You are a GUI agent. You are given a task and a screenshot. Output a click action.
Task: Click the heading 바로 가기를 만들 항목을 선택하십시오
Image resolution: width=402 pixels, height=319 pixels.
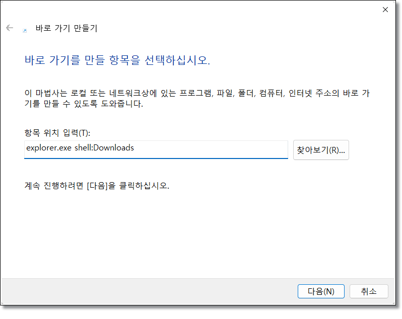coord(117,60)
